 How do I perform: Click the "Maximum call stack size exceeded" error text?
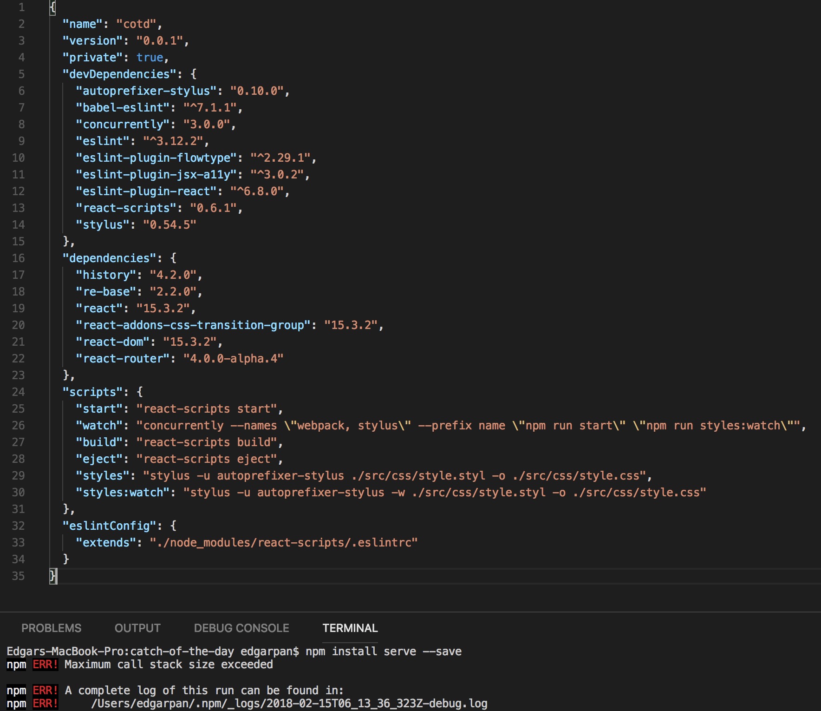(x=169, y=665)
